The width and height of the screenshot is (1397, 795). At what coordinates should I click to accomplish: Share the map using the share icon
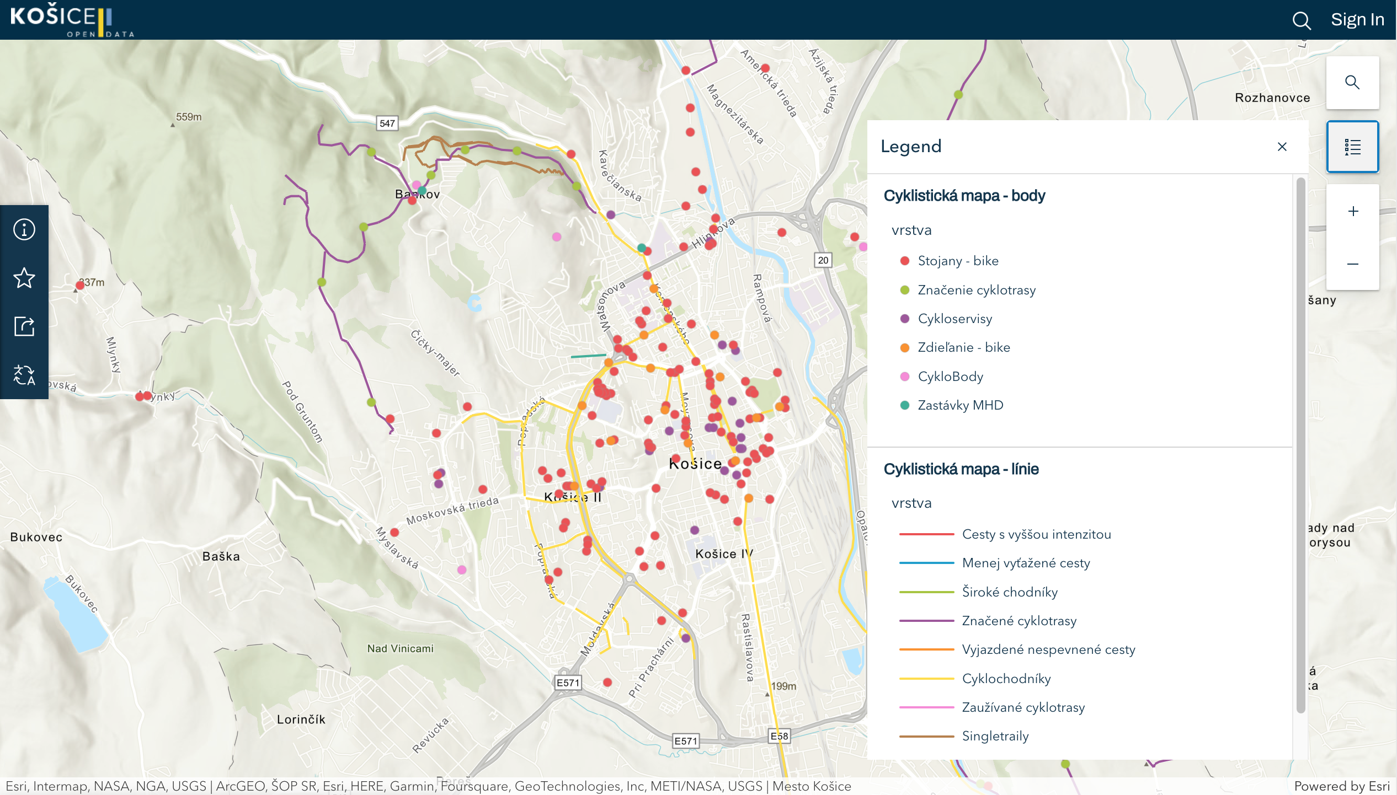24,326
